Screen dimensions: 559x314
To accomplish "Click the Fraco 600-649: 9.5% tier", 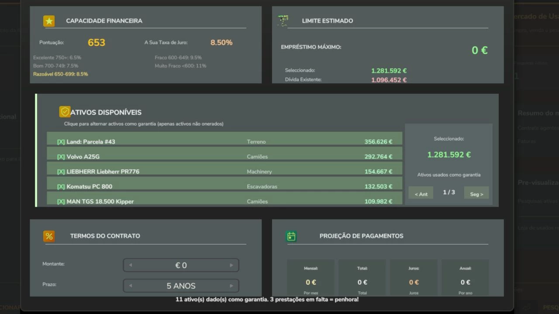I will (178, 58).
